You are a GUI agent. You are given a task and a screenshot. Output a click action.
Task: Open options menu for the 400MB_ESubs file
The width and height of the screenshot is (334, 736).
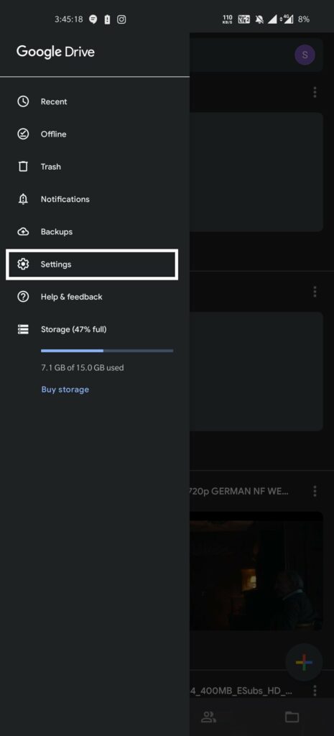coord(315,691)
